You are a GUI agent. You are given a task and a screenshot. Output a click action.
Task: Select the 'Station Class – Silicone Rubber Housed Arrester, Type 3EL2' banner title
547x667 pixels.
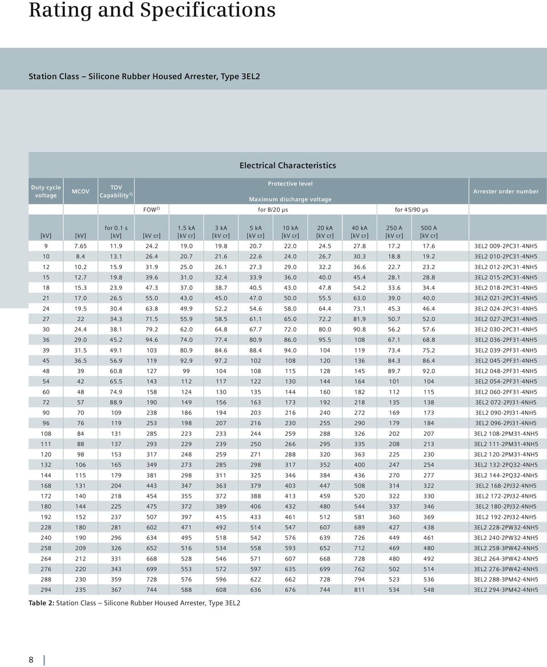coord(144,76)
